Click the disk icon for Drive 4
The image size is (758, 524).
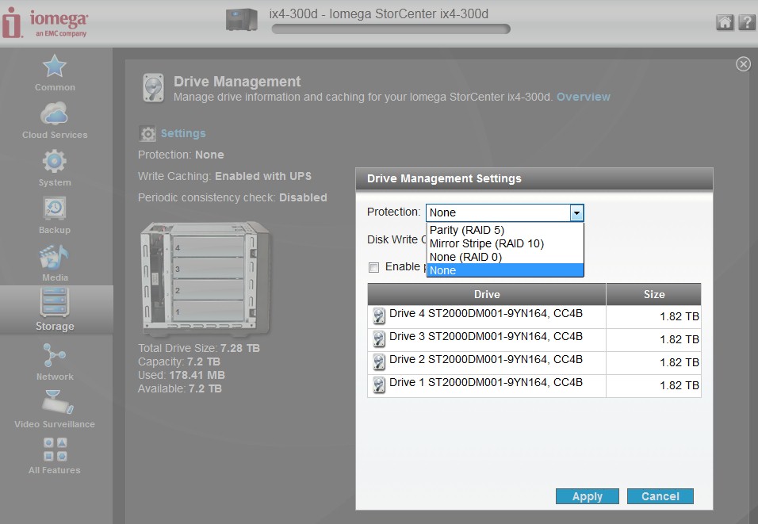pyautogui.click(x=379, y=316)
